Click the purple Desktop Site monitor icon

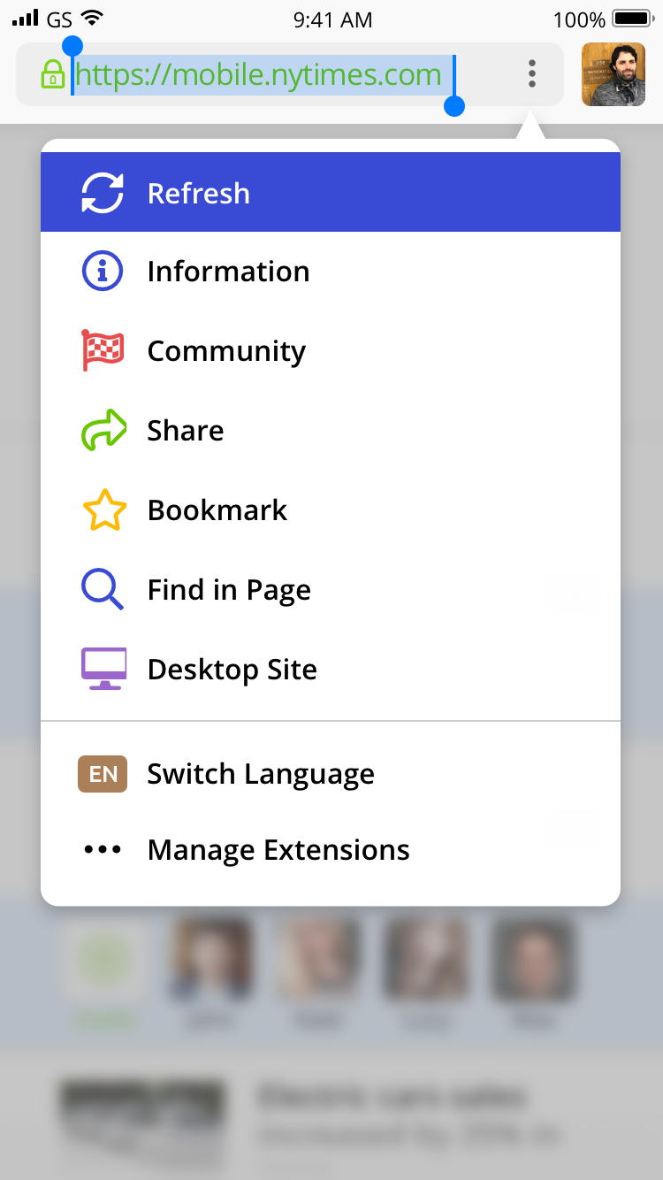coord(103,669)
